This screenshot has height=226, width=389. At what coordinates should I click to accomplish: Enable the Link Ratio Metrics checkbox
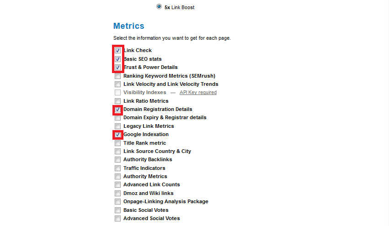(118, 101)
